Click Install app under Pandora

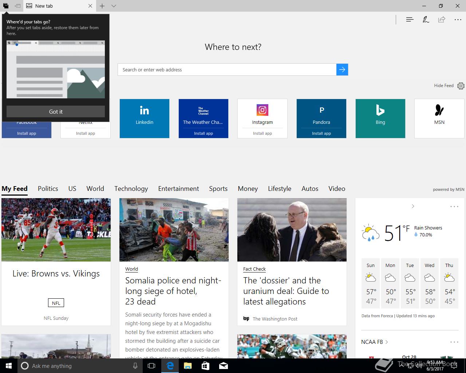tap(321, 133)
